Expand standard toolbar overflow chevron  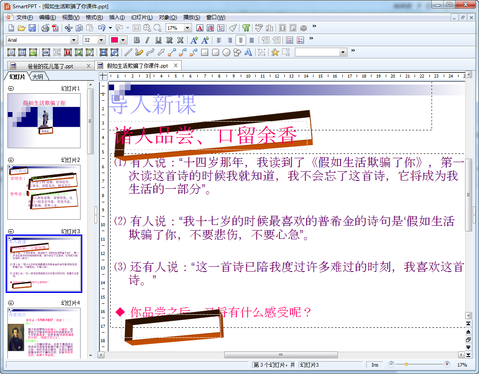click(x=314, y=26)
